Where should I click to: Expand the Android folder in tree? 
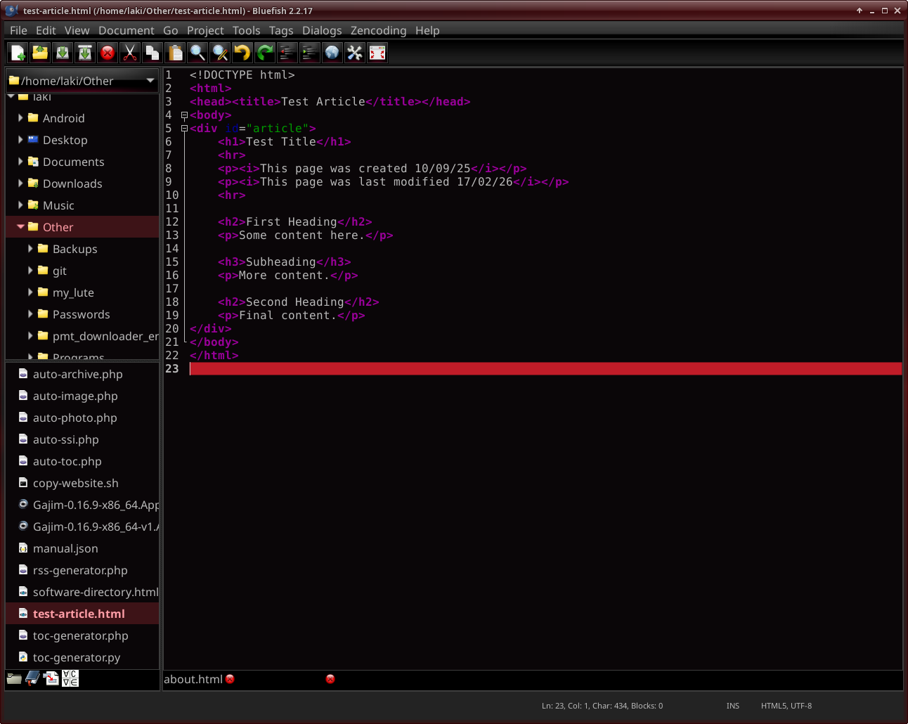tap(20, 118)
